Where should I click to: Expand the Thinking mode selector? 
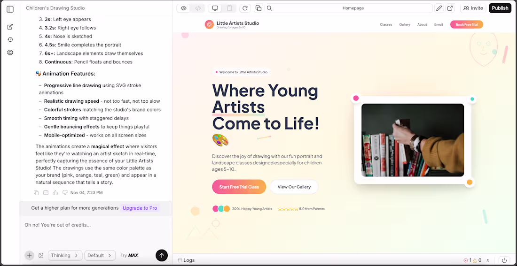click(65, 256)
